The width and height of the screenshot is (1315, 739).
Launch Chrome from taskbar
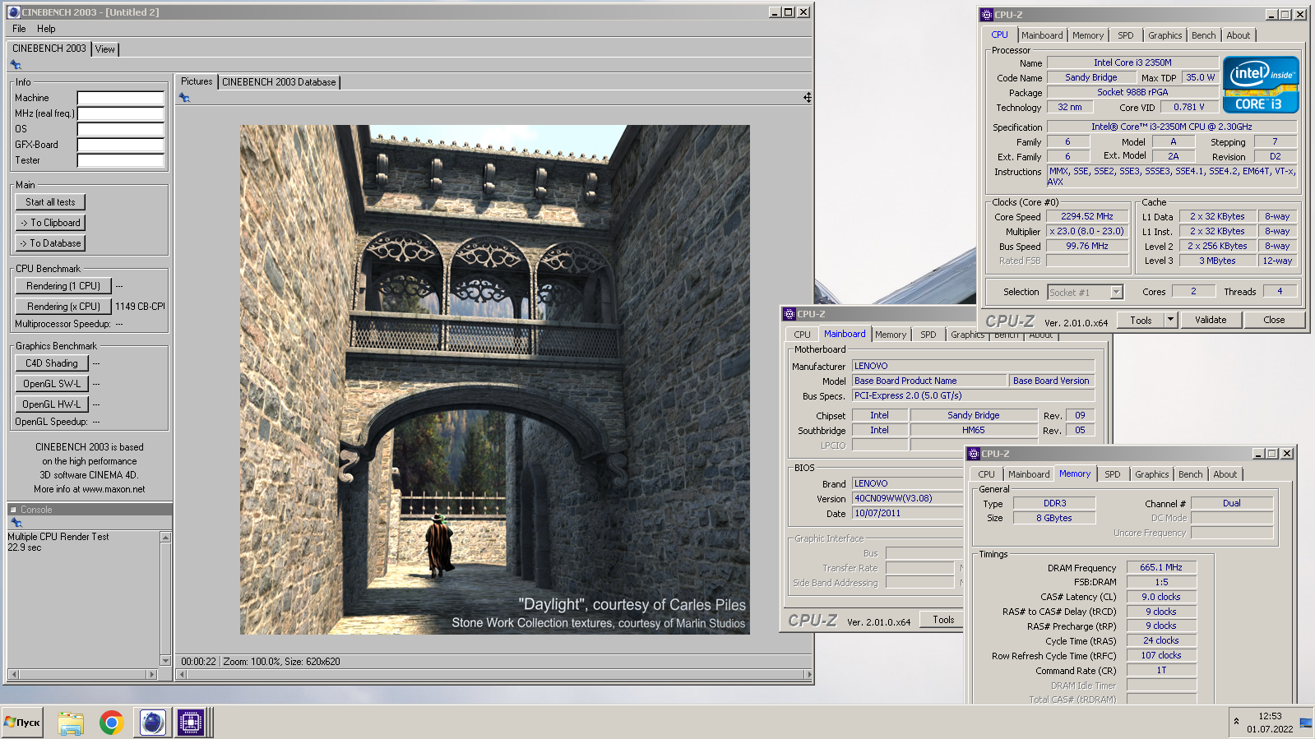(111, 723)
